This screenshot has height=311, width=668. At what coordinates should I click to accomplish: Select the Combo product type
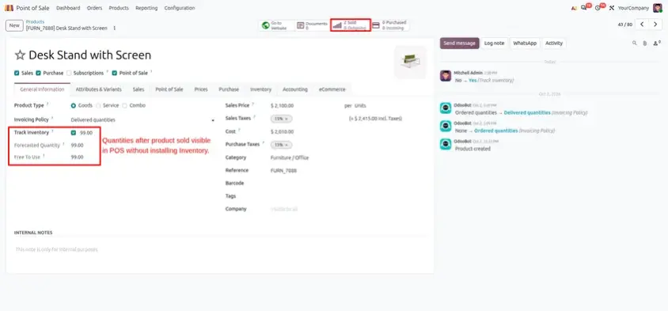pyautogui.click(x=125, y=106)
